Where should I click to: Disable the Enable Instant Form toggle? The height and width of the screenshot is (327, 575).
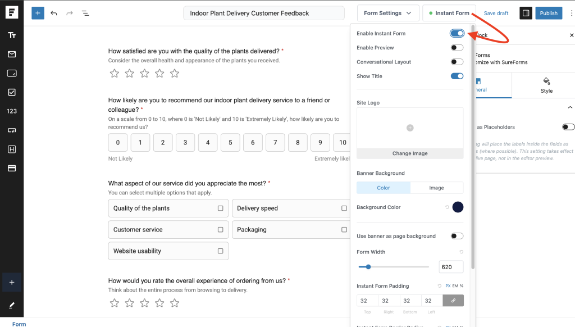(x=457, y=33)
